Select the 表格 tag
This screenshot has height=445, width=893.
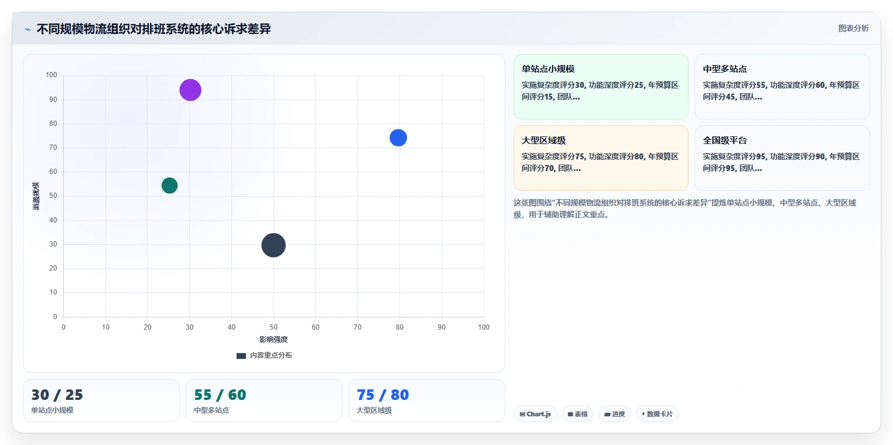click(577, 414)
